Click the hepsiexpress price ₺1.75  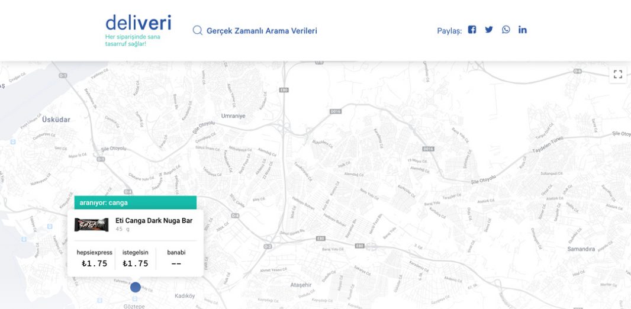pyautogui.click(x=95, y=263)
